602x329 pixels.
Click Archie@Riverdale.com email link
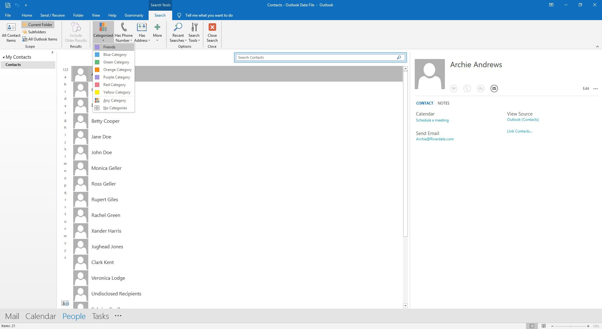[435, 139]
